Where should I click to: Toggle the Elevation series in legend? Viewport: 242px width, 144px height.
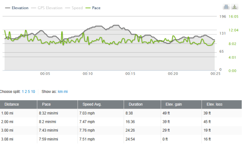(x=17, y=8)
